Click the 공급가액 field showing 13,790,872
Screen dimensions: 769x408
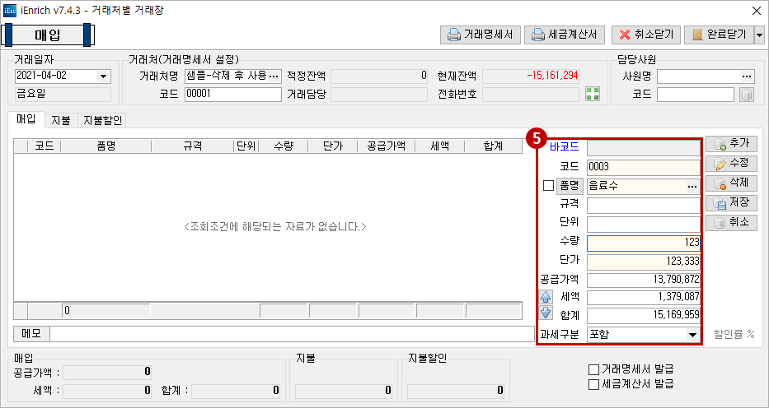pos(644,280)
